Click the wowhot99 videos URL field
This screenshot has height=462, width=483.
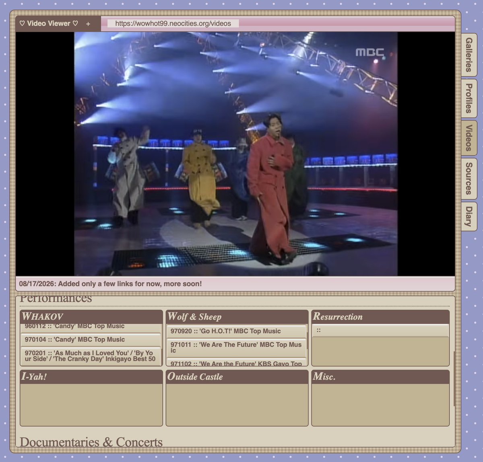173,23
